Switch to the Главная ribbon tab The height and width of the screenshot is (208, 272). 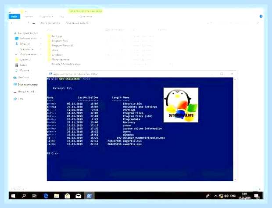(x=28, y=17)
